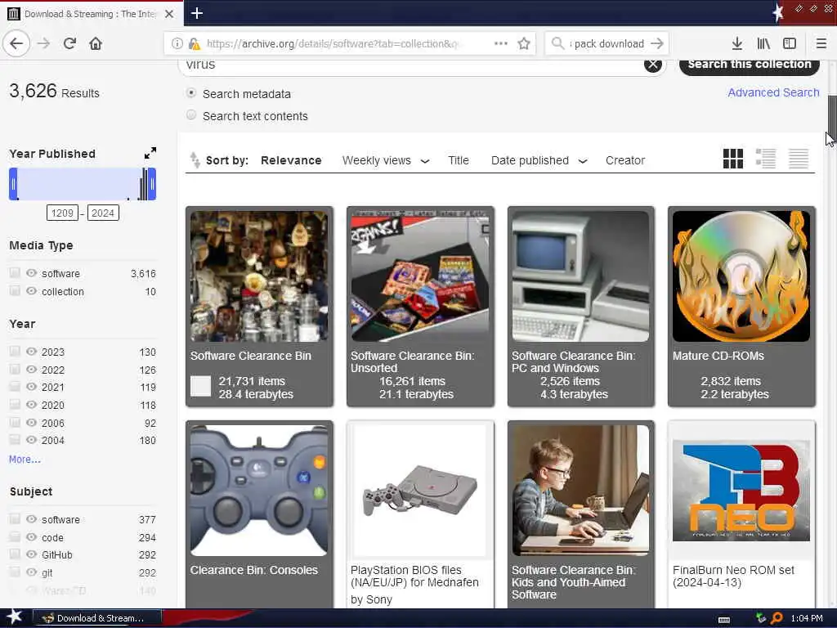Open Software Clearance Bin: Unsorted title
Viewport: 837px width, 628px height.
click(412, 361)
